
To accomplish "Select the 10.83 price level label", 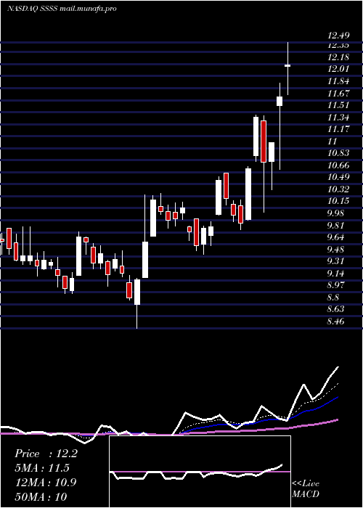I will coord(338,153).
